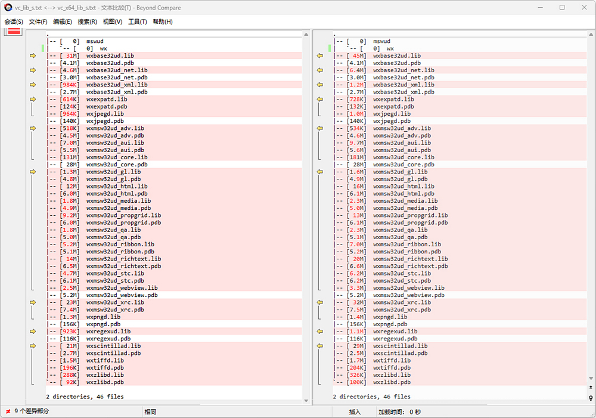The image size is (596, 418).
Task: Click the '插入' insert mode indicator
Action: click(x=355, y=412)
